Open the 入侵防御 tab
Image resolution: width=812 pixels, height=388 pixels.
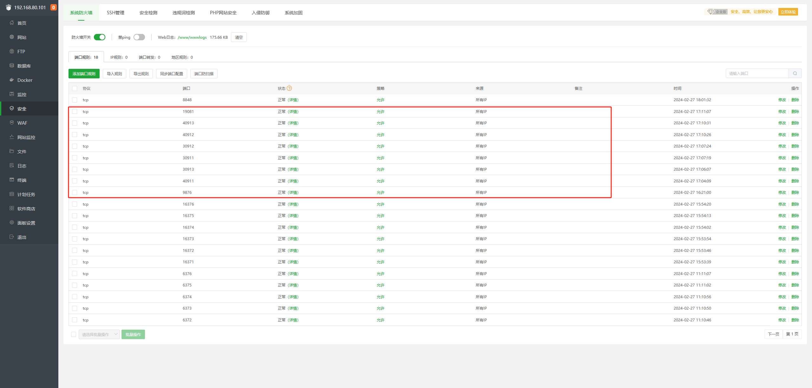tap(261, 13)
